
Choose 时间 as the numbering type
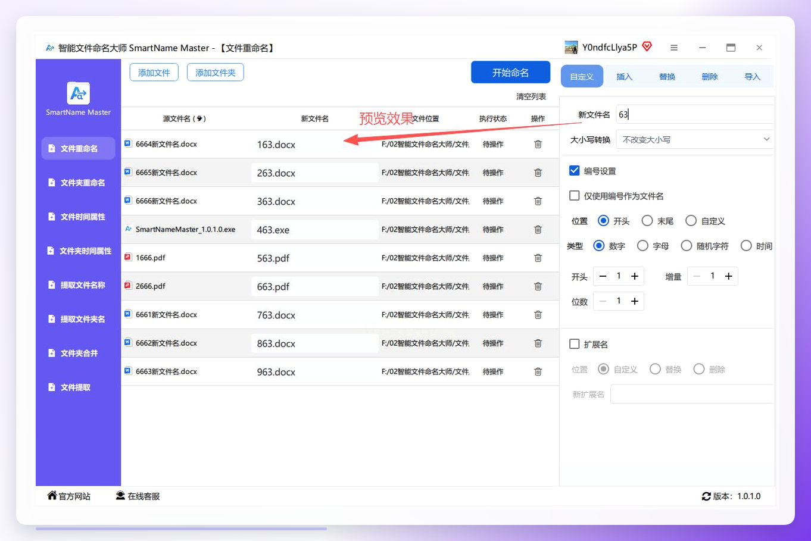point(746,246)
